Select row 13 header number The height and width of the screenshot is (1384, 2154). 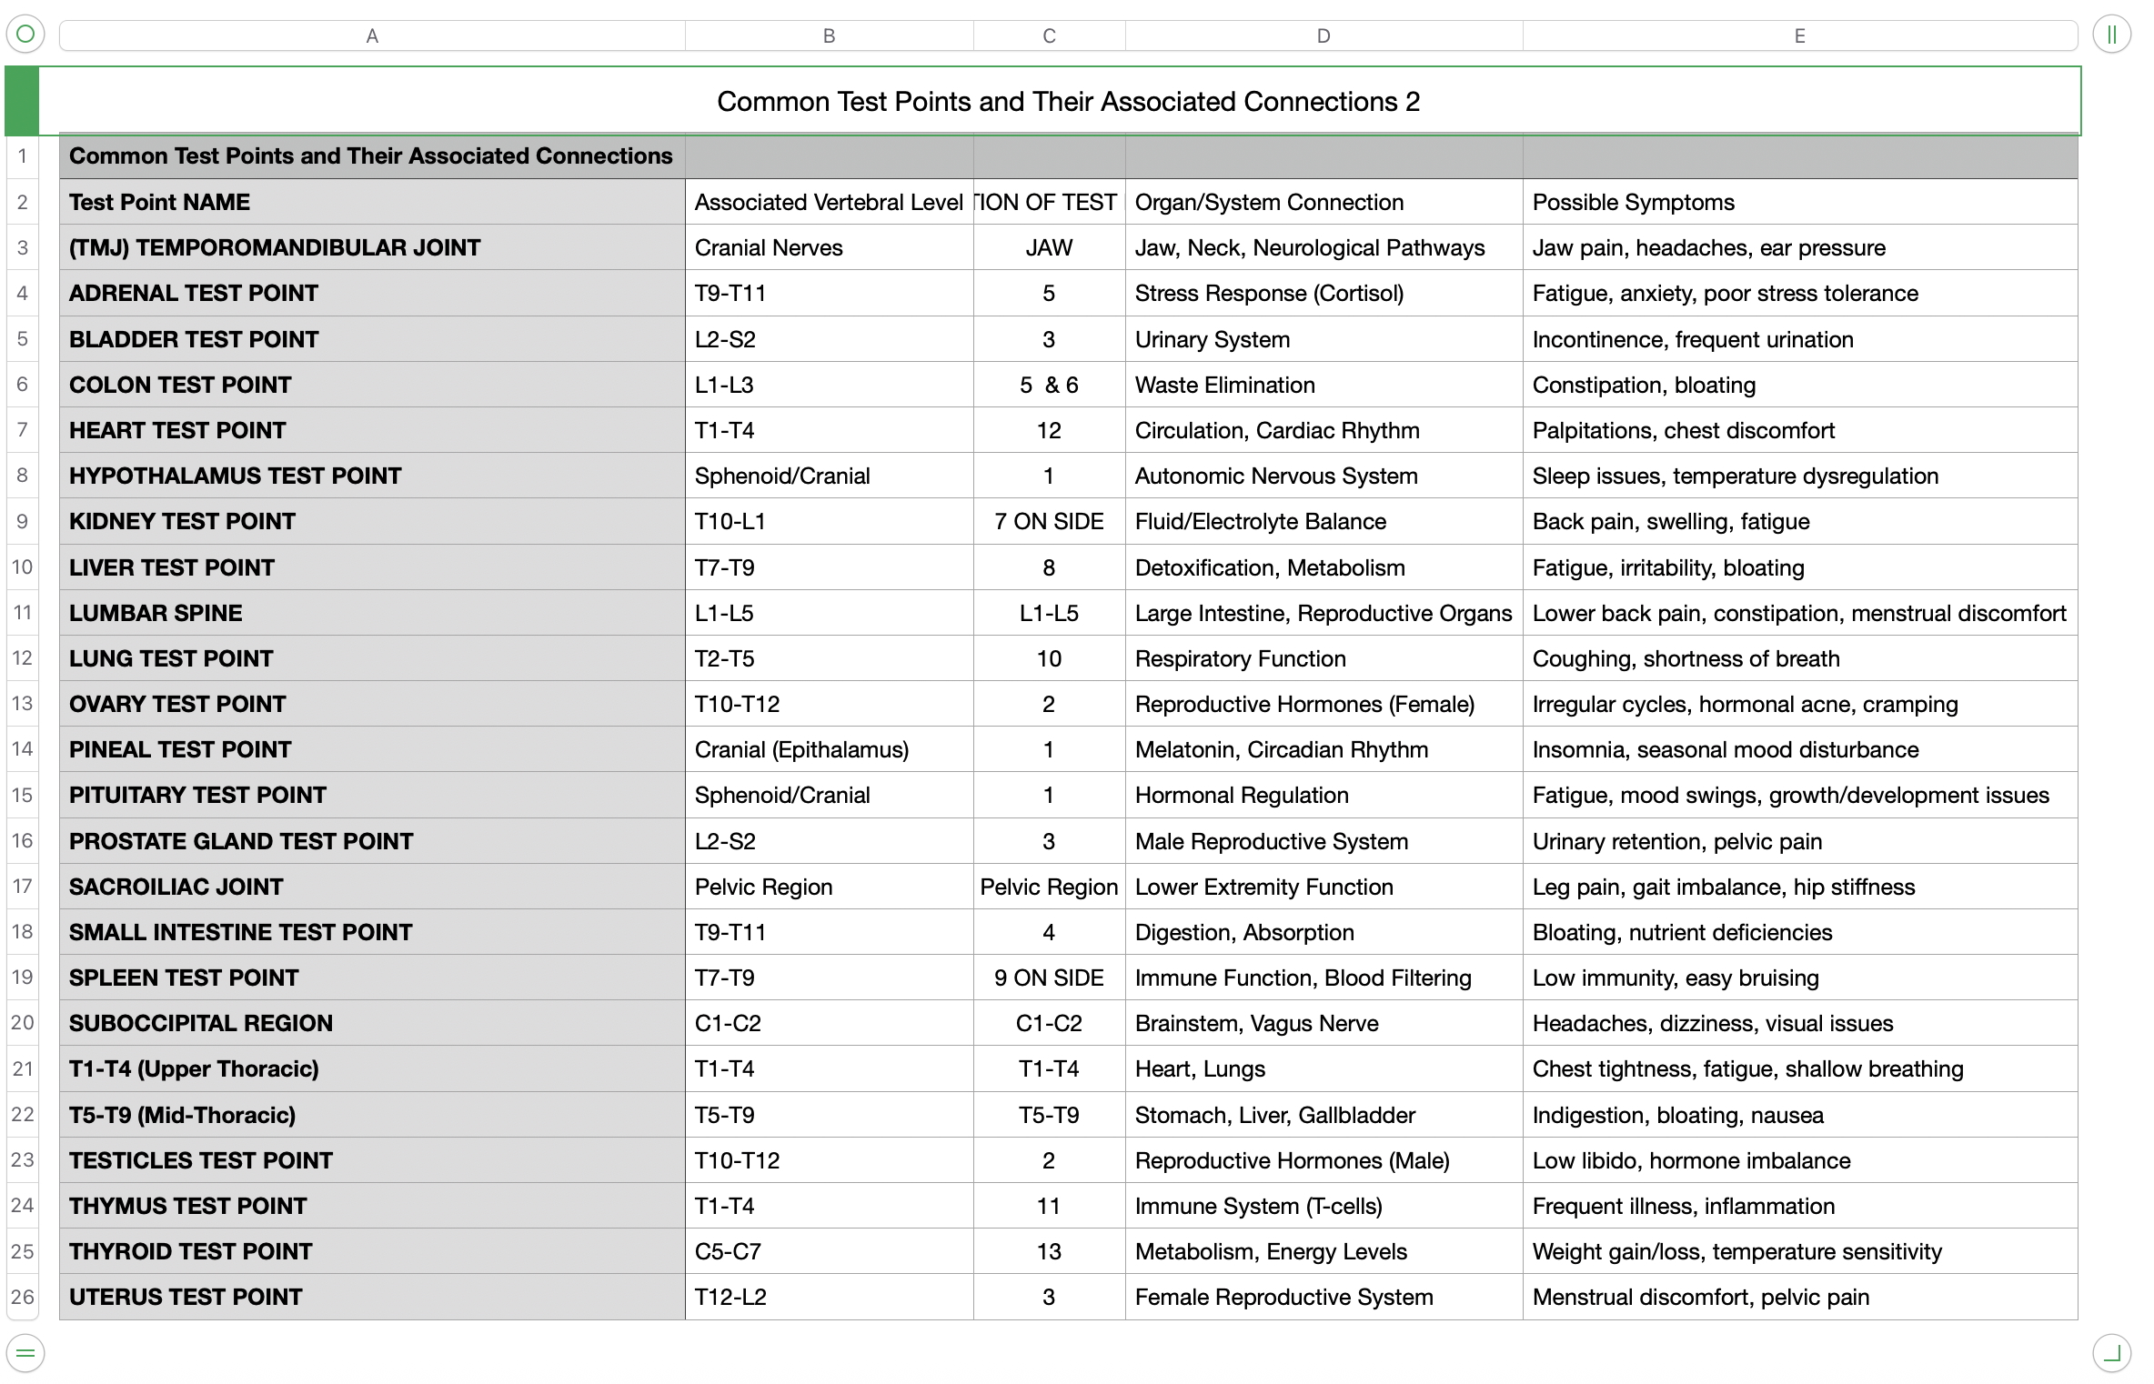(23, 704)
